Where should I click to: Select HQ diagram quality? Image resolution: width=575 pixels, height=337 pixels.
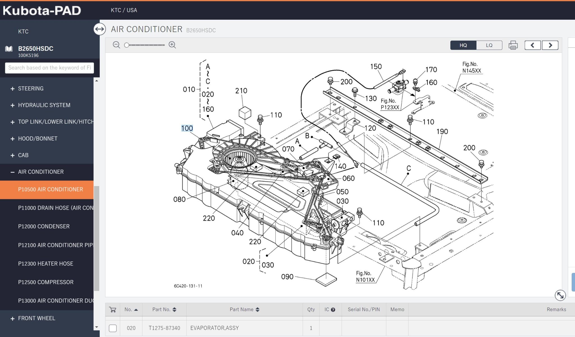(463, 45)
